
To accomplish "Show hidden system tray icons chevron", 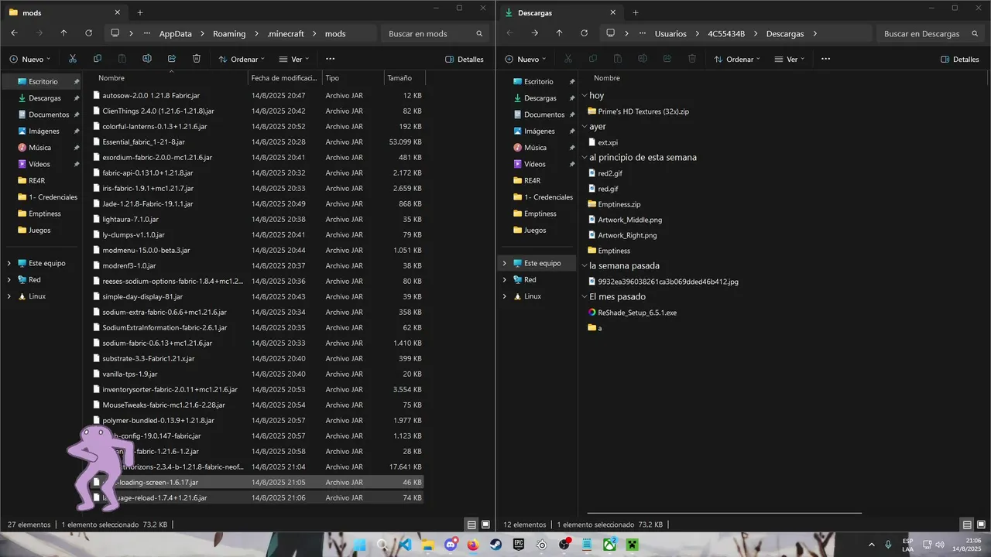I will coord(871,545).
